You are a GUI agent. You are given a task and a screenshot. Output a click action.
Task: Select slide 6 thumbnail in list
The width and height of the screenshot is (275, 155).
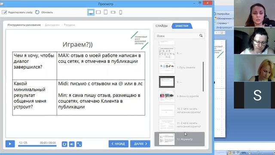coord(167,53)
